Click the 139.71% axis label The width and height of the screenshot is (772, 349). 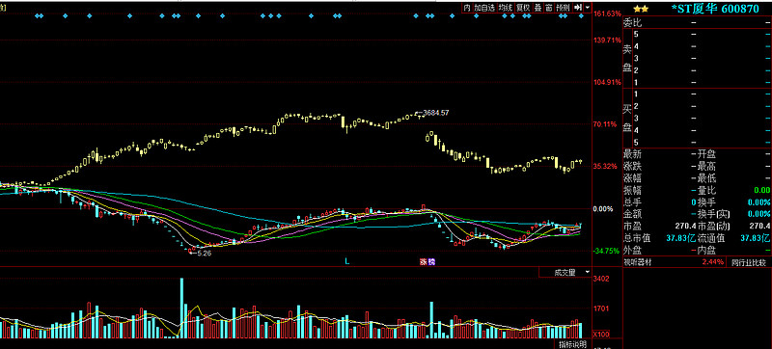(x=607, y=40)
